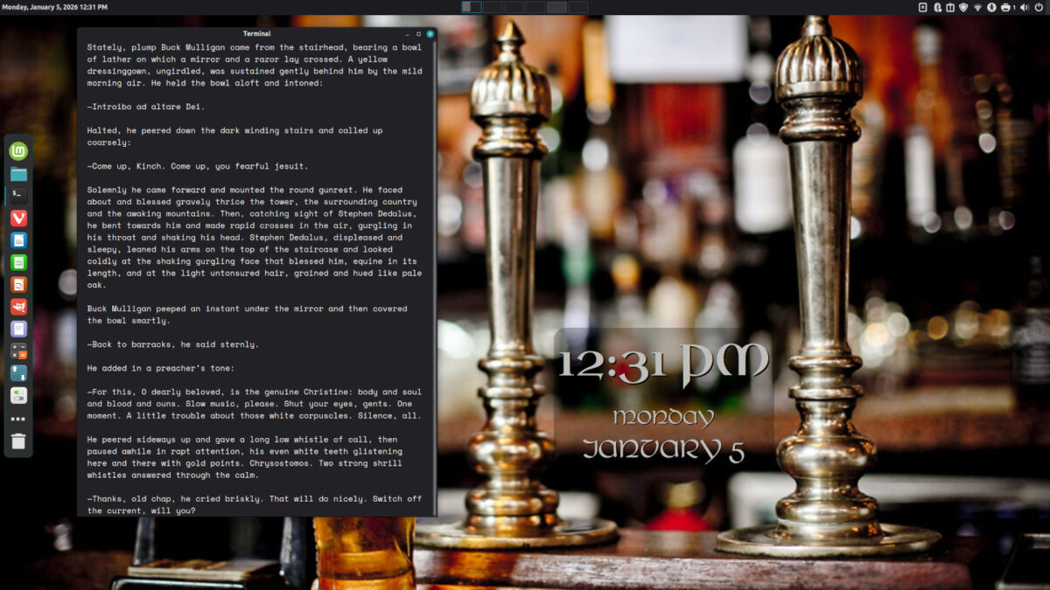Launch GIMP image editor from the dock

point(16,306)
